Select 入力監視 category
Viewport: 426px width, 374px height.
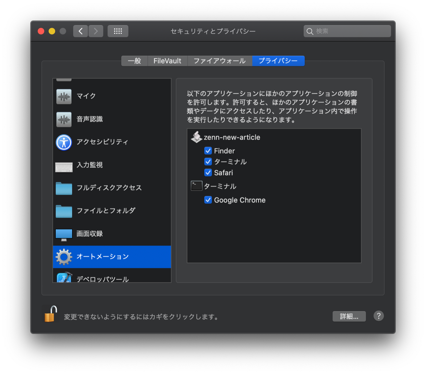tap(112, 165)
